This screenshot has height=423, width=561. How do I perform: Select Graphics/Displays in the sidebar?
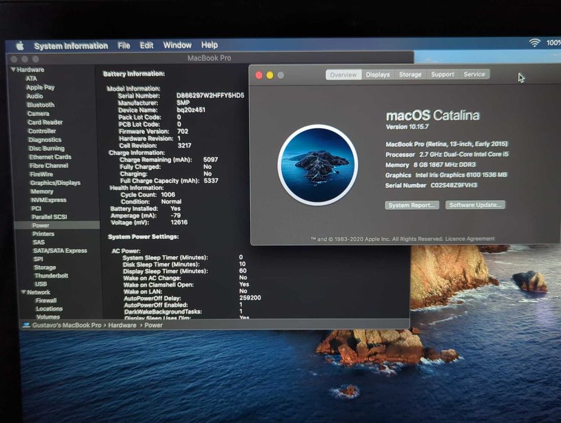click(x=56, y=182)
